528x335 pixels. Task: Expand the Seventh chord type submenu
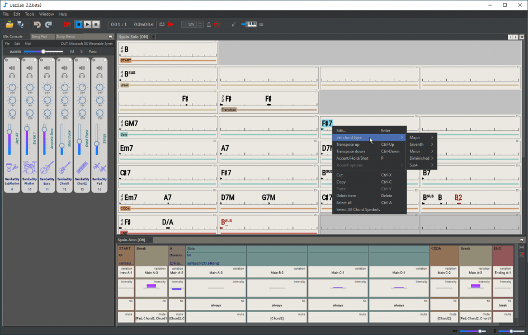(421, 145)
